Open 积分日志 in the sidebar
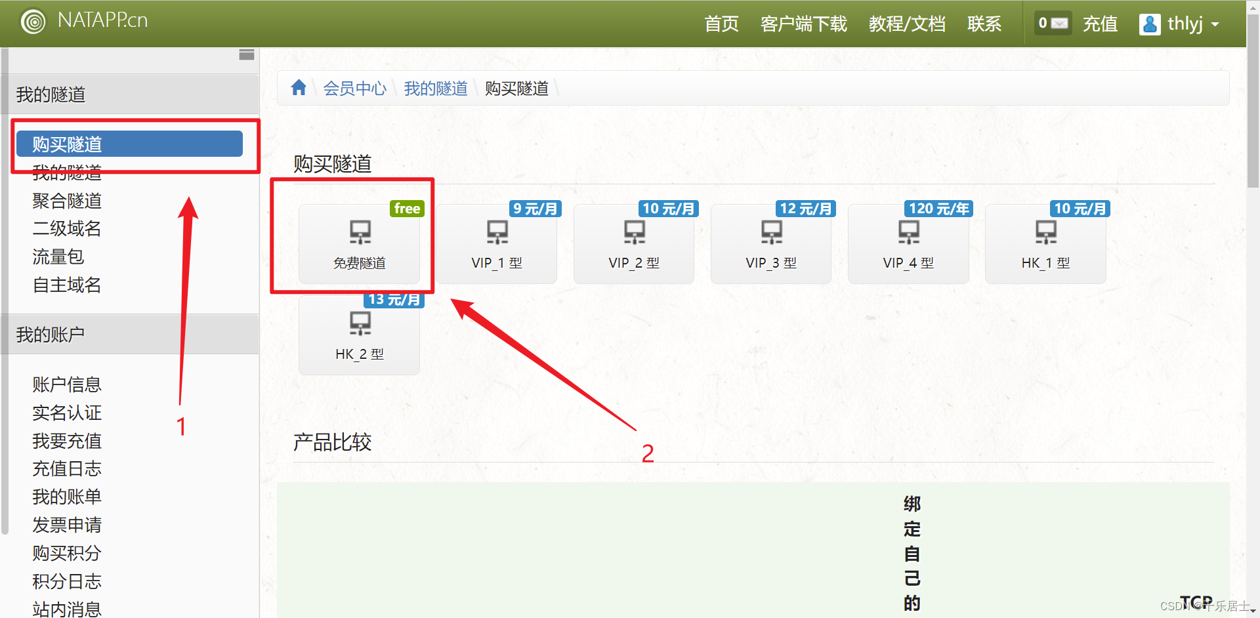 click(67, 581)
